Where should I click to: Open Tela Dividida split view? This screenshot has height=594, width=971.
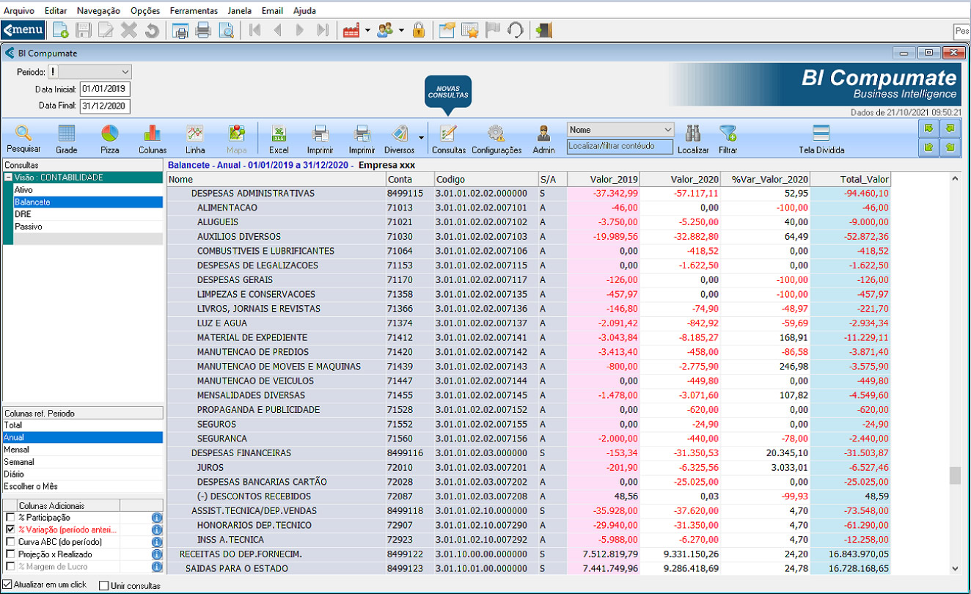821,133
